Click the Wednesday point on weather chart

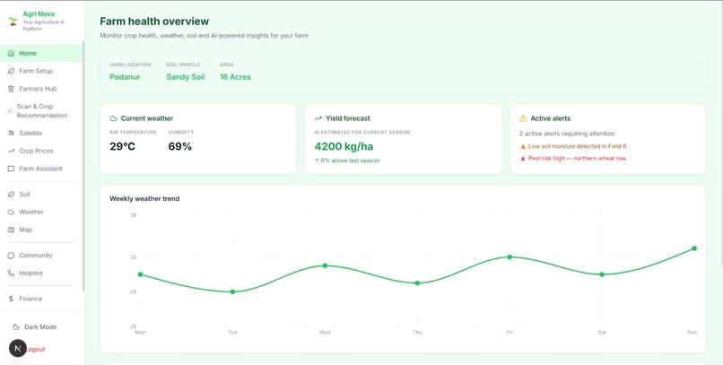325,265
